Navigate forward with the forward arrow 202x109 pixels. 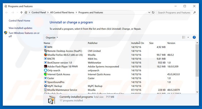pos(13,13)
